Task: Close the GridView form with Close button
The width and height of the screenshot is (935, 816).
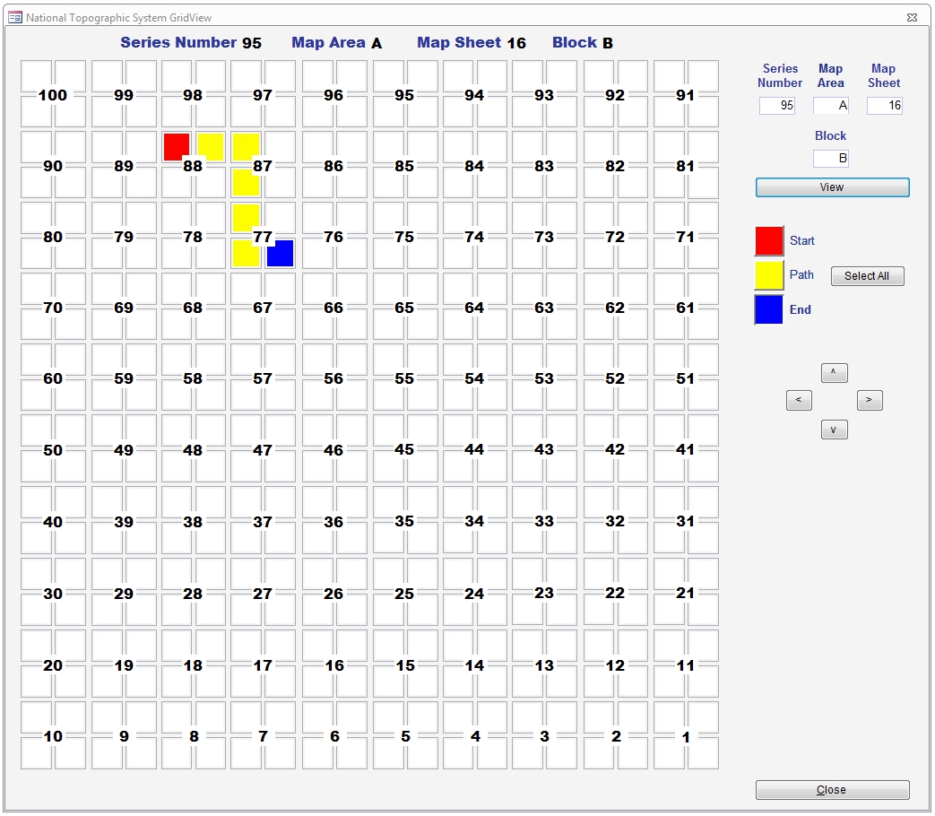Action: tap(832, 790)
